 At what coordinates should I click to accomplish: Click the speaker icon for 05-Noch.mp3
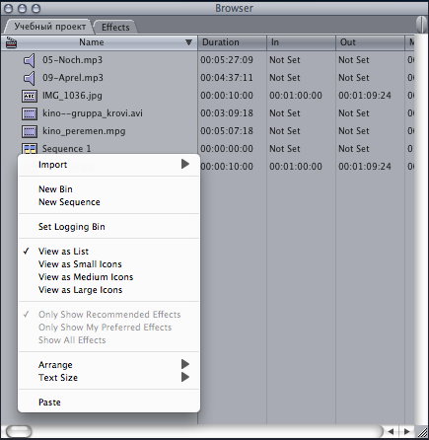(29, 60)
